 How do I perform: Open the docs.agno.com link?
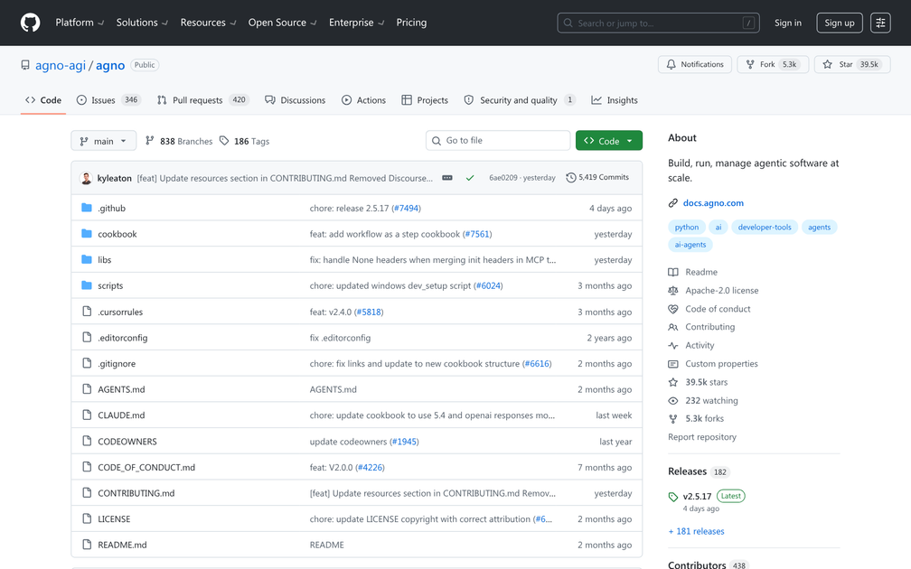point(713,202)
